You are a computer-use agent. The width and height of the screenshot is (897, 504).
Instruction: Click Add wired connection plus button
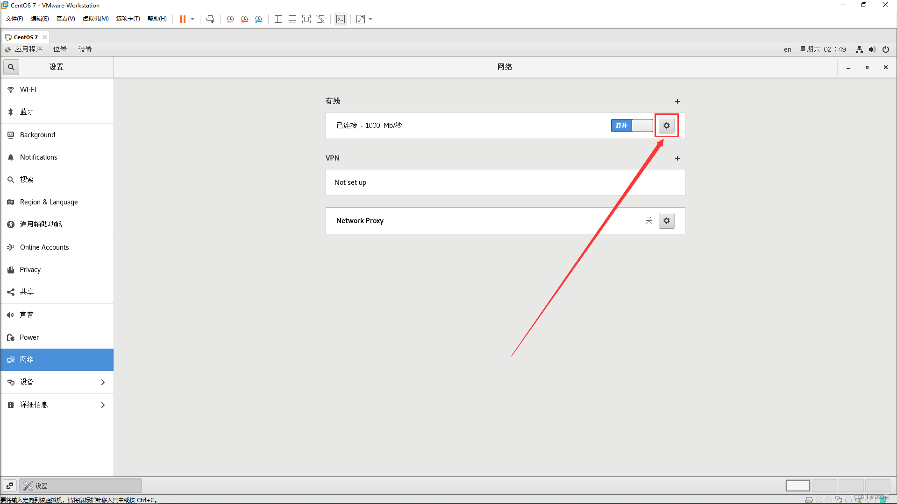point(677,101)
